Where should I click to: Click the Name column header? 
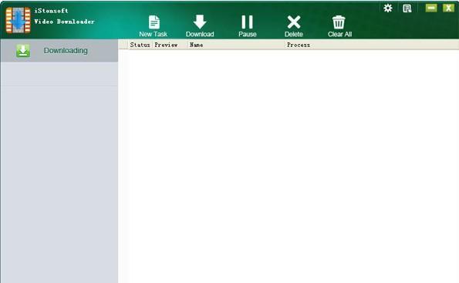(236, 45)
